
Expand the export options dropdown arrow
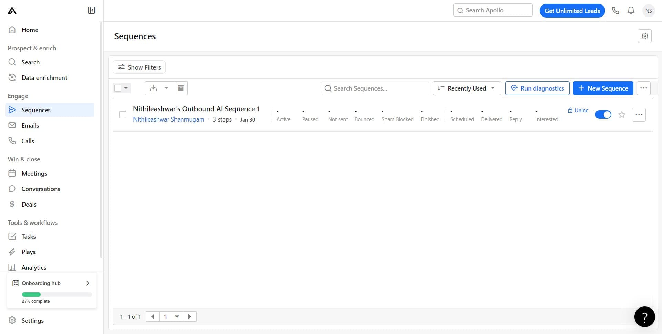point(166,88)
